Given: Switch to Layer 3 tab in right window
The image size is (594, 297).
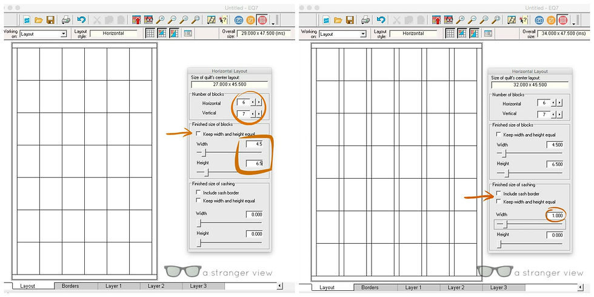Looking at the screenshot, I should 498,287.
